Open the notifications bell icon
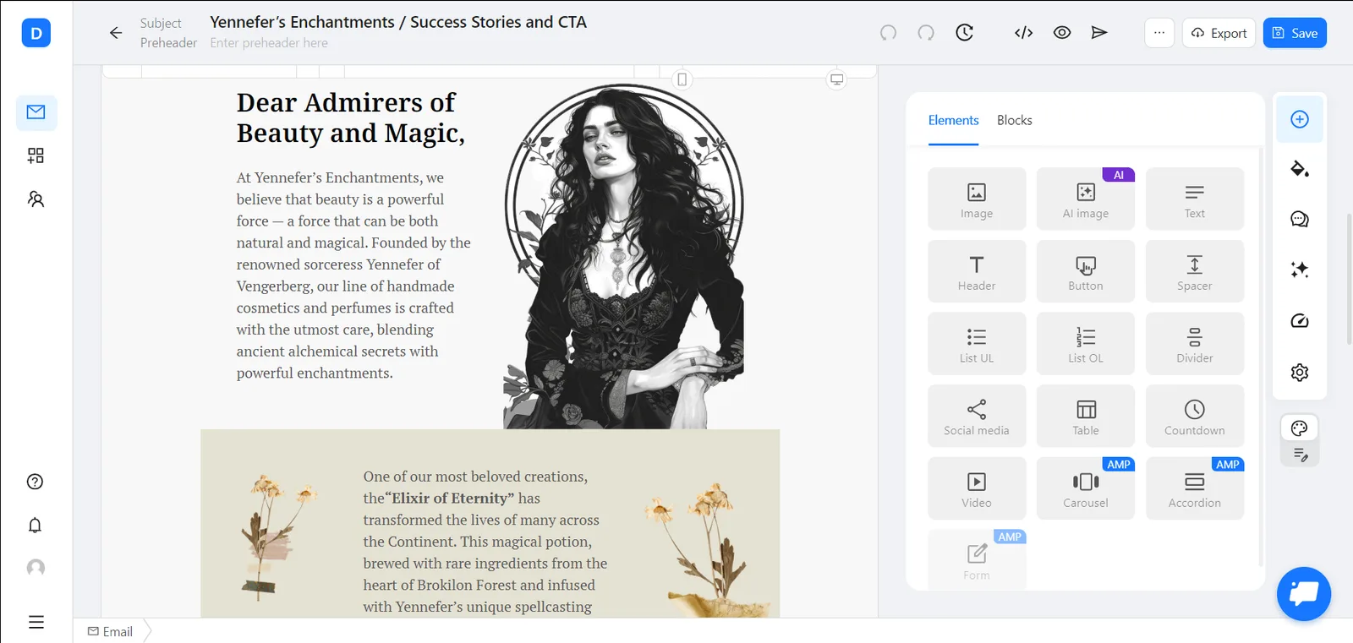1353x643 pixels. pos(35,525)
